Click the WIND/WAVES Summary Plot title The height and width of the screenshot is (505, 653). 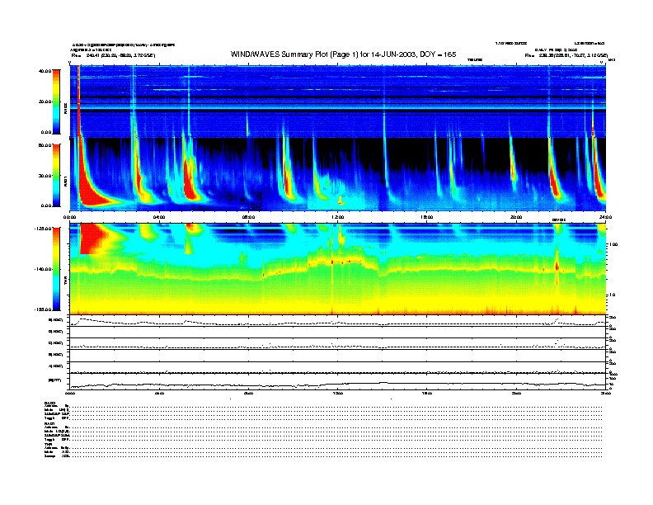(343, 54)
